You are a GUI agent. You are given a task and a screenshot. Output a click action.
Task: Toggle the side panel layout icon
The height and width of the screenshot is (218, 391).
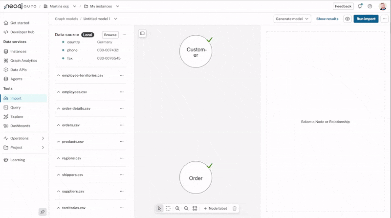tap(142, 33)
